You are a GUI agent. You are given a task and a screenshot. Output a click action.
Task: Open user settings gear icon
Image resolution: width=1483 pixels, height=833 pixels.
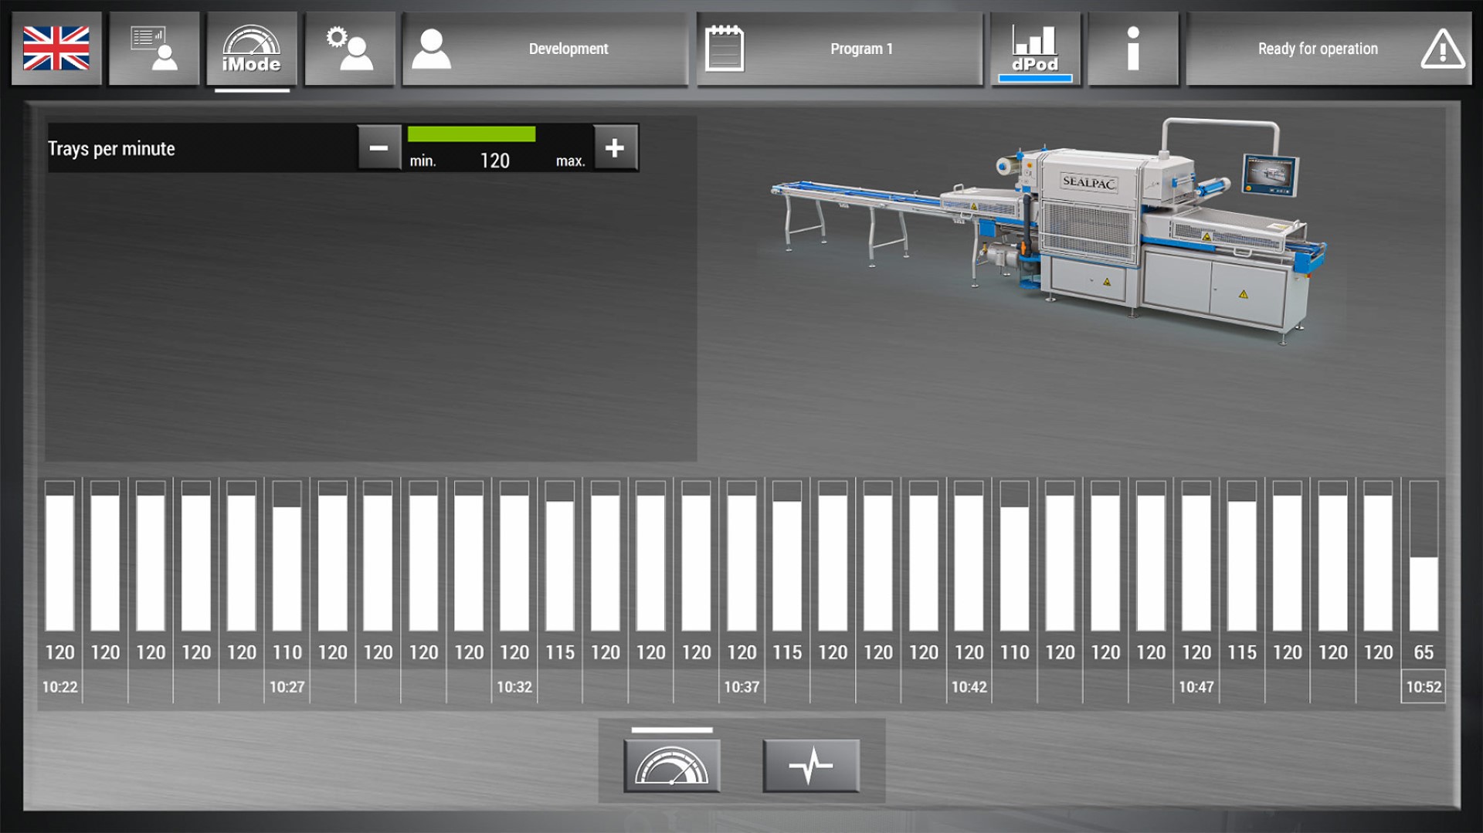(x=349, y=49)
